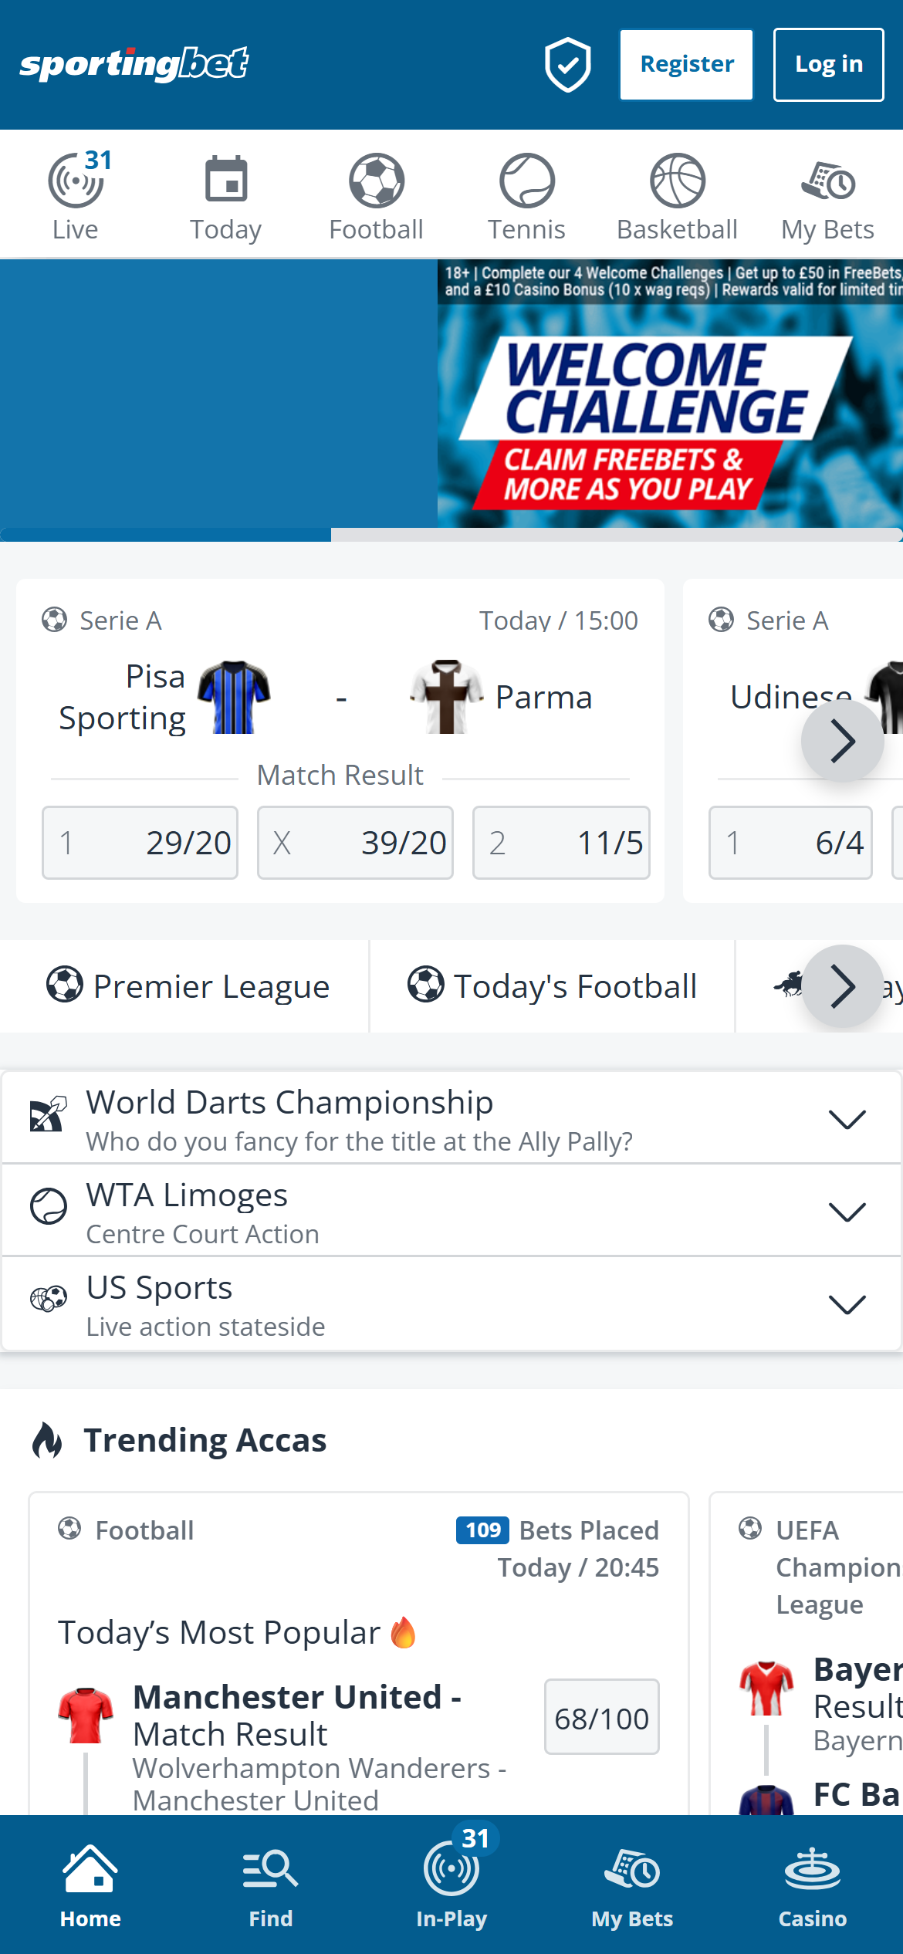The height and width of the screenshot is (1954, 903).
Task: Select the Pisa Sporting home win at 29/20
Action: pos(140,843)
